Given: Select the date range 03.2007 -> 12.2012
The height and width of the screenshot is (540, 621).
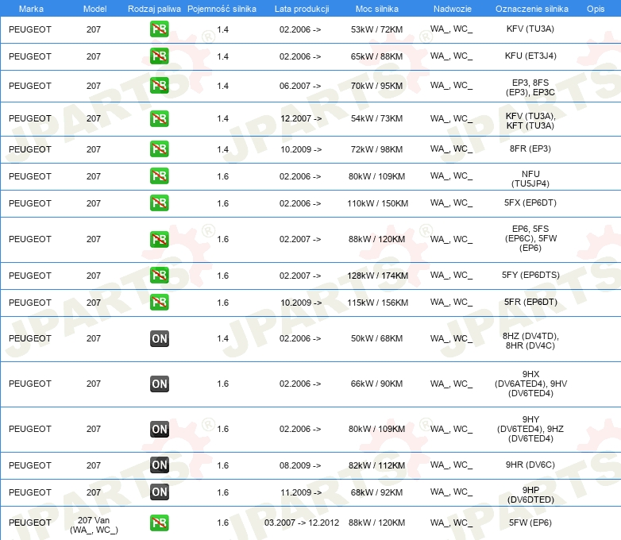Looking at the screenshot, I should tap(302, 523).
